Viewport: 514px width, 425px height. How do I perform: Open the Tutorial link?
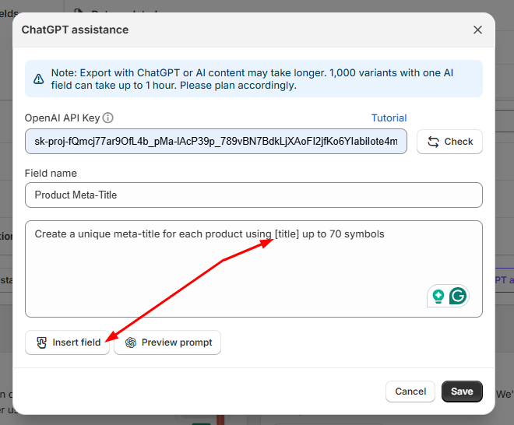click(x=389, y=118)
